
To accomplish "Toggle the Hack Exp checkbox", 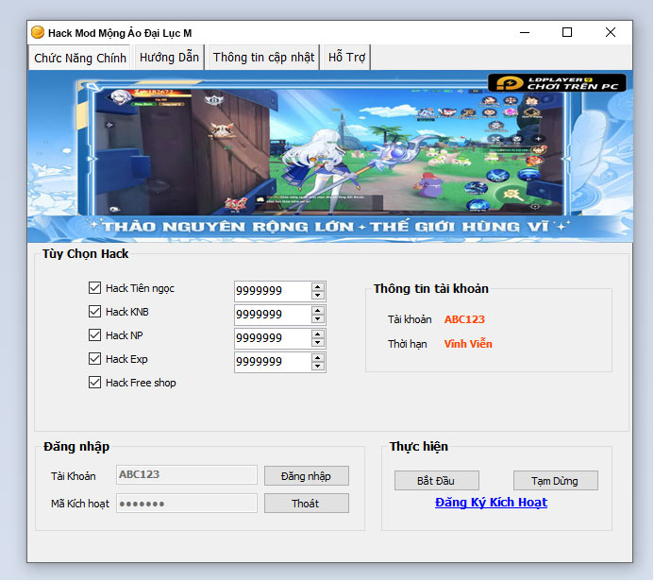I will coord(94,359).
